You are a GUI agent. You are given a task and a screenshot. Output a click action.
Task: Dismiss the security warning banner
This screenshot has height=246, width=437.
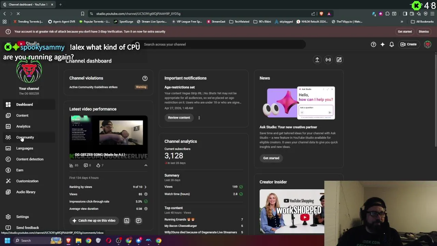point(424,31)
